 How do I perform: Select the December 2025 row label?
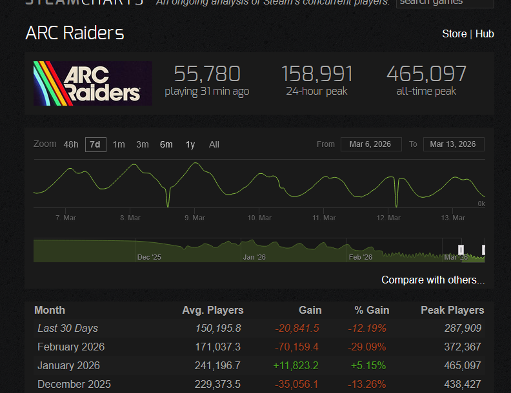[74, 384]
